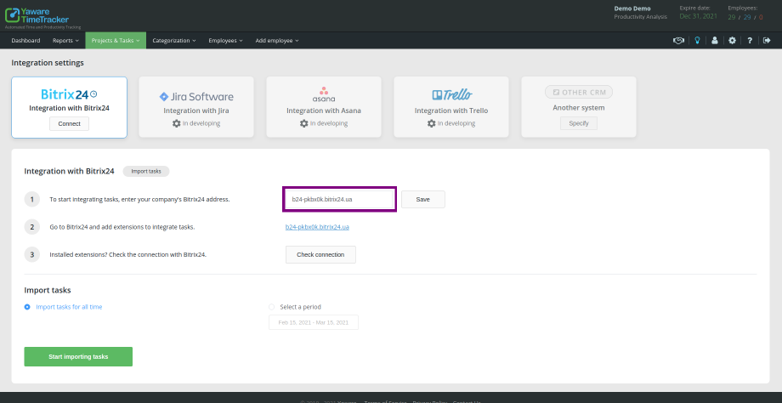Click the Import tasks pill button
Viewport: 782px width, 403px height.
[x=146, y=171]
